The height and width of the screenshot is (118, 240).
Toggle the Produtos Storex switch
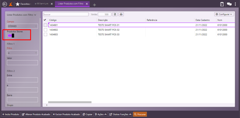click(11, 36)
